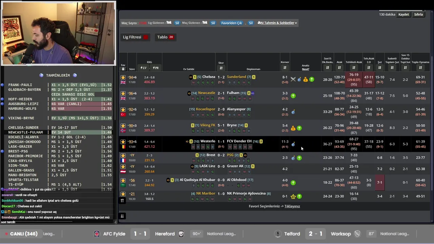The image size is (434, 244).
Task: Click Kaydet save button
Action: pos(403,15)
